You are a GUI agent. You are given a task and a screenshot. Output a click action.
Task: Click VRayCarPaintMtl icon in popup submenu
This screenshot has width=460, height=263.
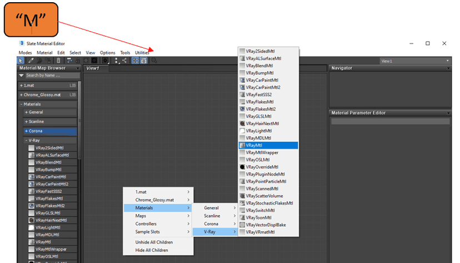pyautogui.click(x=242, y=80)
